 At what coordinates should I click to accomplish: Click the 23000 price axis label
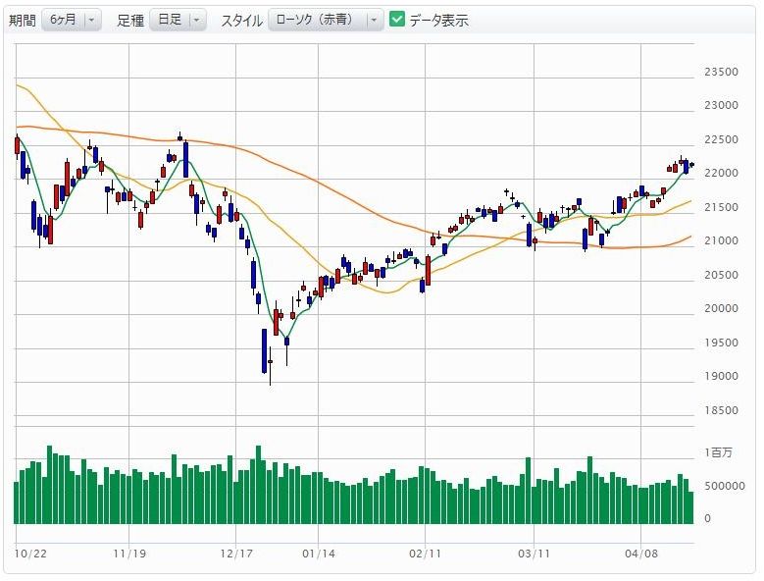[x=721, y=105]
